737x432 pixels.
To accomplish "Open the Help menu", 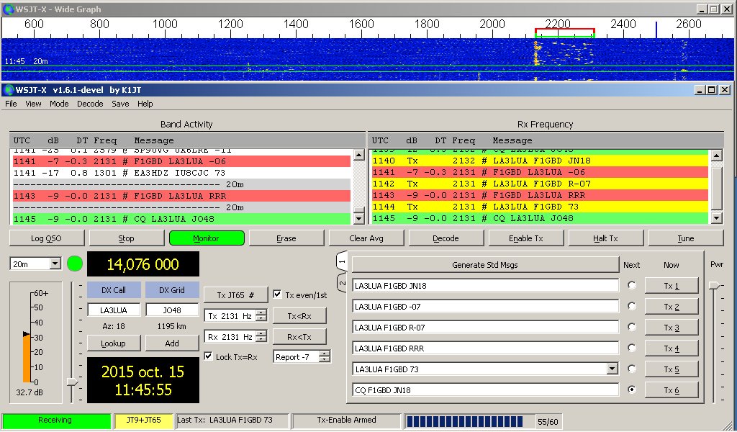I will (x=145, y=104).
